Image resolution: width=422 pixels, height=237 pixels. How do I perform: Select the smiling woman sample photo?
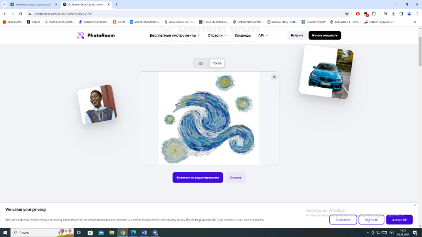click(x=97, y=104)
